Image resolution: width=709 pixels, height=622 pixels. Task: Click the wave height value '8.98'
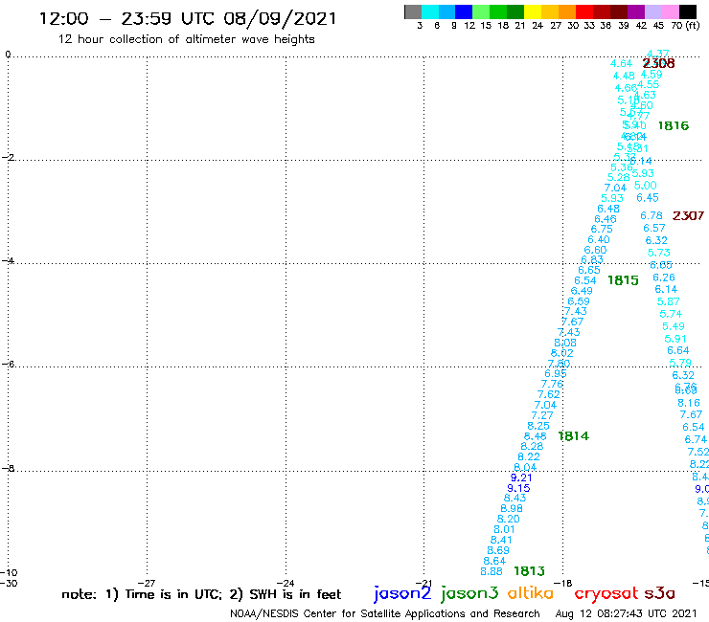point(512,509)
